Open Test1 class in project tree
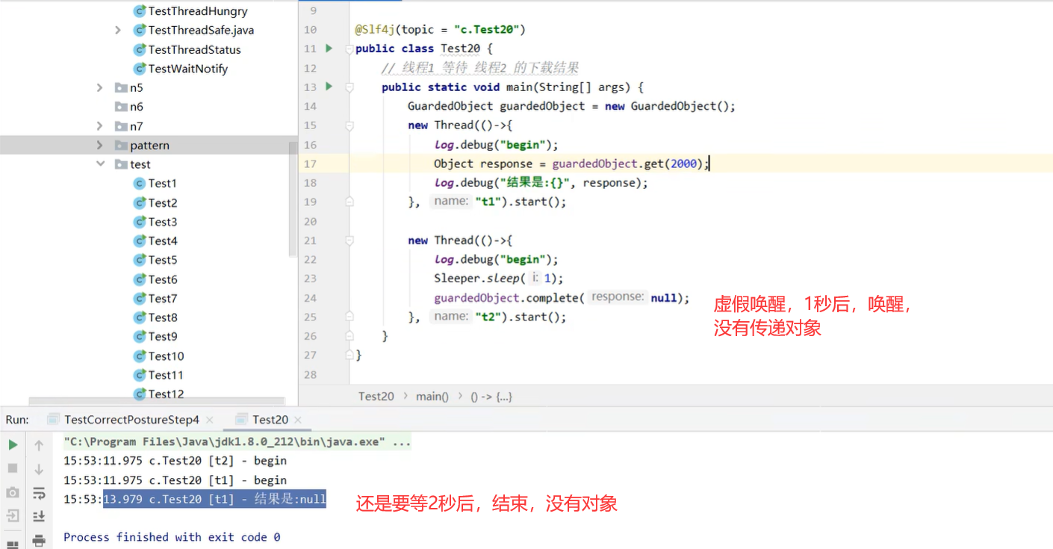This screenshot has height=549, width=1053. point(162,183)
